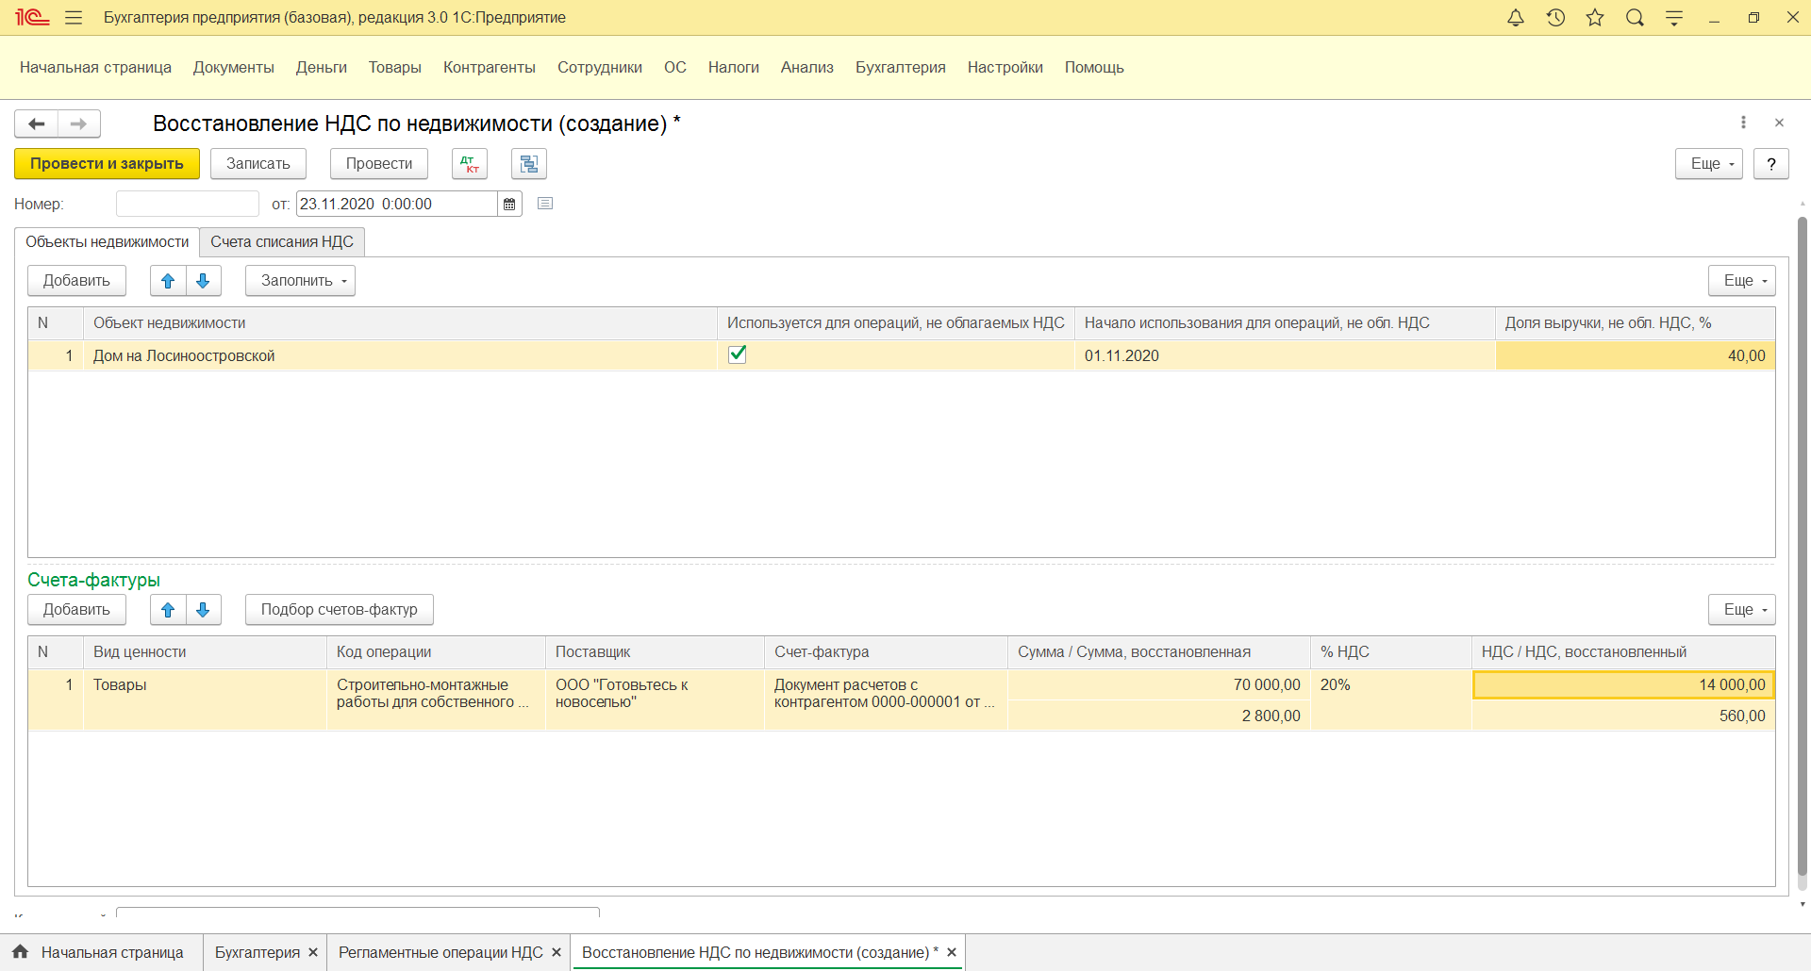The height and width of the screenshot is (971, 1811).
Task: Open the Помощь menu
Action: [x=1094, y=68]
